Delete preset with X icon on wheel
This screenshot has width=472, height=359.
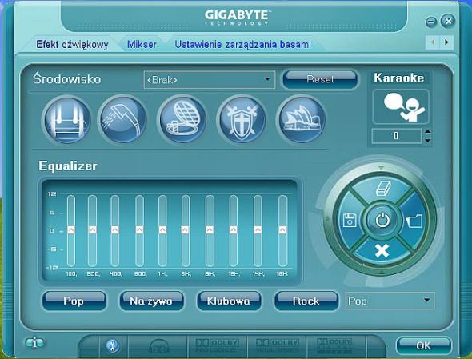click(x=382, y=251)
